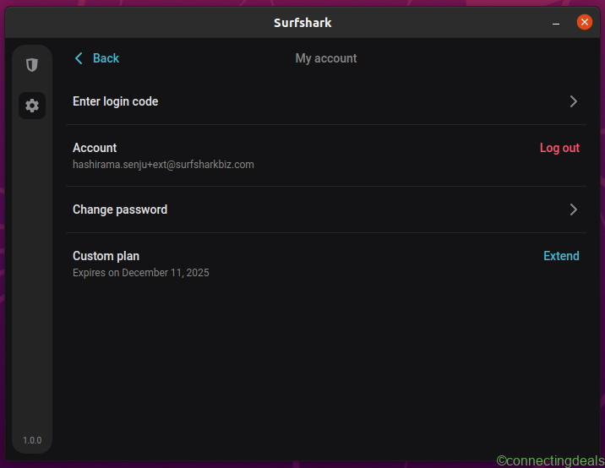Expand the Enter login code chevron arrow
605x468 pixels.
(573, 101)
